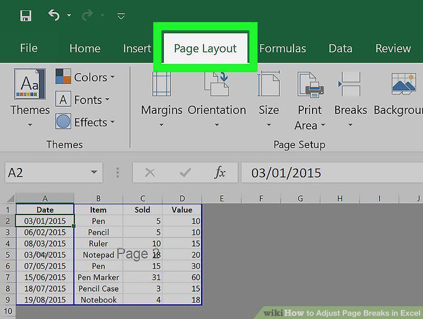Open the Review tab
The height and width of the screenshot is (319, 423).
click(x=393, y=49)
